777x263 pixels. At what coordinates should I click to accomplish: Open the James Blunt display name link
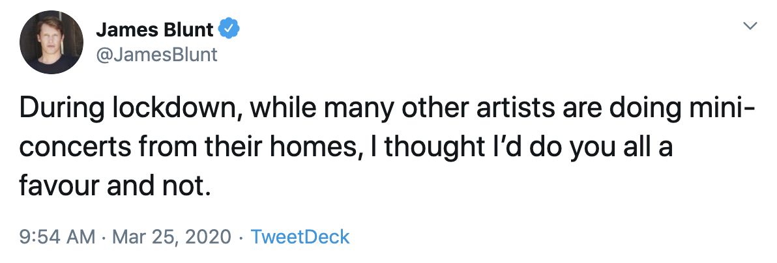[x=154, y=29]
